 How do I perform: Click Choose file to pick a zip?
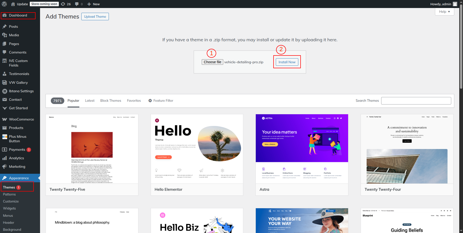tap(212, 62)
